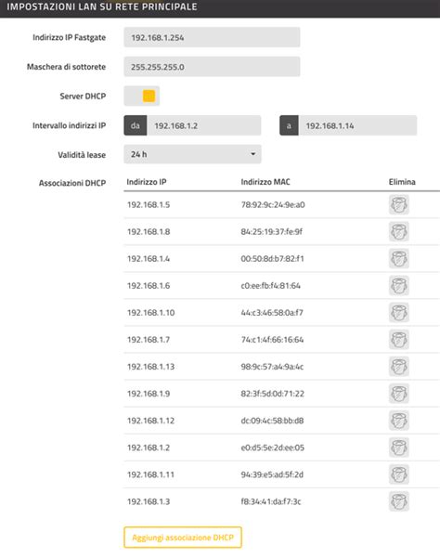Click the Indirizzo IP column header
The height and width of the screenshot is (558, 440).
[x=147, y=182]
